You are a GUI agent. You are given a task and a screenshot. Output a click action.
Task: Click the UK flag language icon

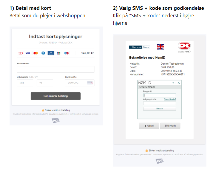[x=160, y=47]
